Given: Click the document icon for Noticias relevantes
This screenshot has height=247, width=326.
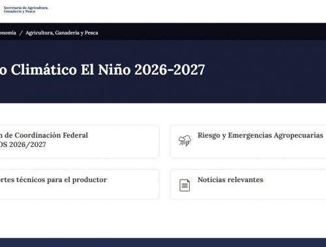Looking at the screenshot, I should (185, 185).
